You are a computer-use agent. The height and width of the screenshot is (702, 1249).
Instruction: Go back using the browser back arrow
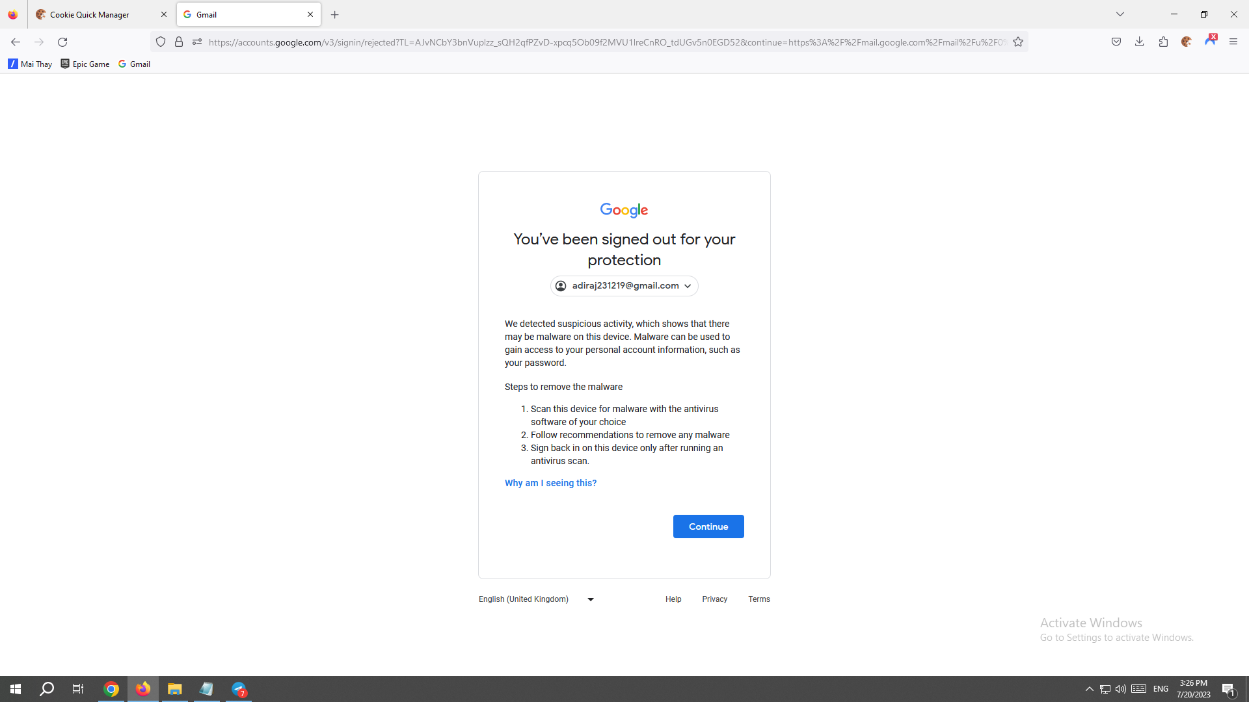pos(16,42)
